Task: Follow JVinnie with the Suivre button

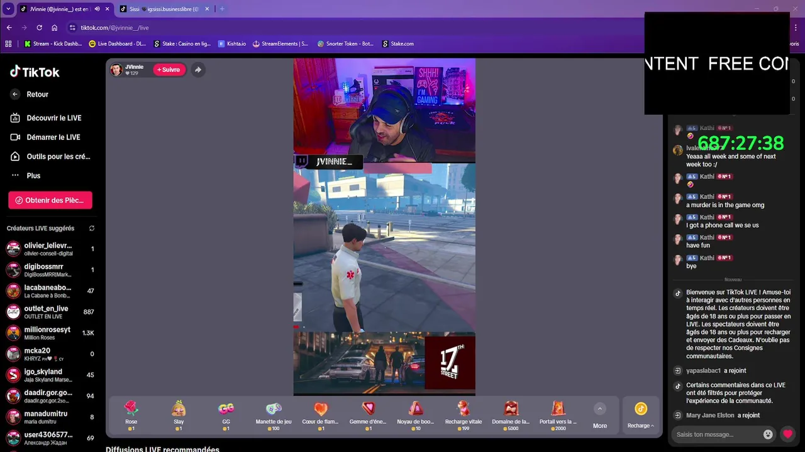Action: pos(169,70)
